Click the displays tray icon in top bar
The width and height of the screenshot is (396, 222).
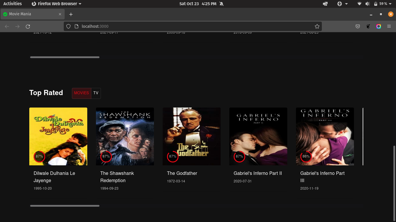click(x=325, y=4)
